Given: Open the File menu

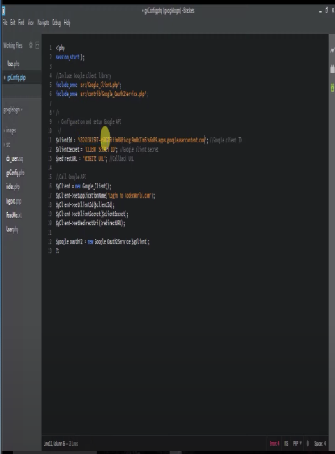Looking at the screenshot, I should tap(5, 23).
